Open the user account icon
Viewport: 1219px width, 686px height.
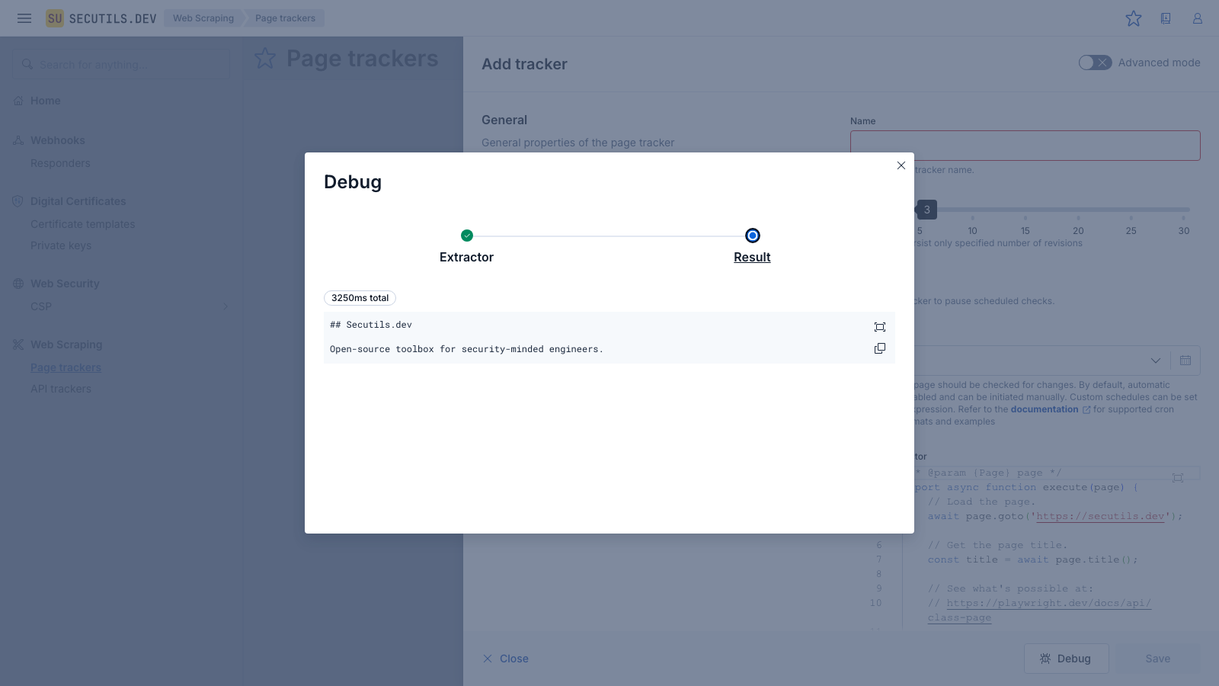coord(1197,18)
